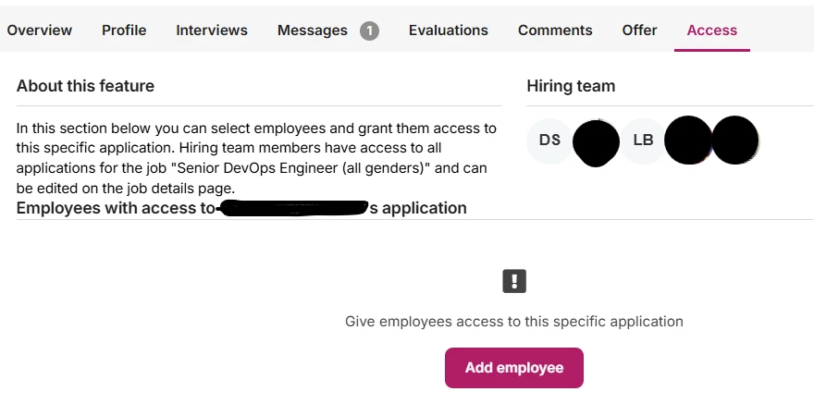Click the exclamation mark notice icon

click(x=514, y=282)
